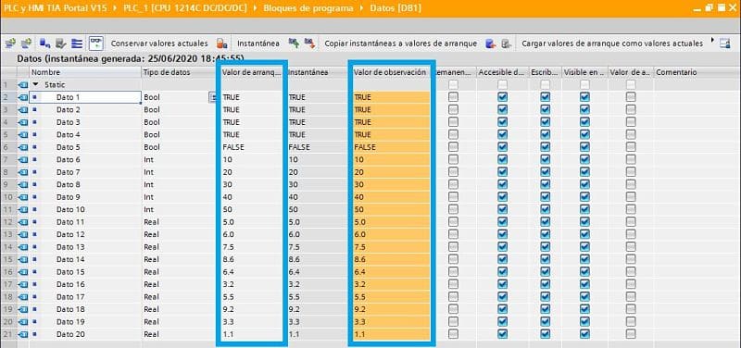Screen dimensions: 741x348
Task: Click the checkmark validate toolbar icon
Action: tap(60, 43)
